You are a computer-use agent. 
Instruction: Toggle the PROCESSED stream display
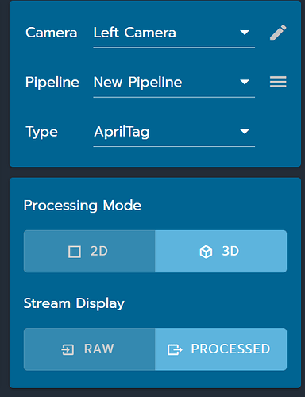[221, 349]
